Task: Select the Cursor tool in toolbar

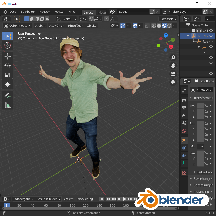Action: pos(8,45)
